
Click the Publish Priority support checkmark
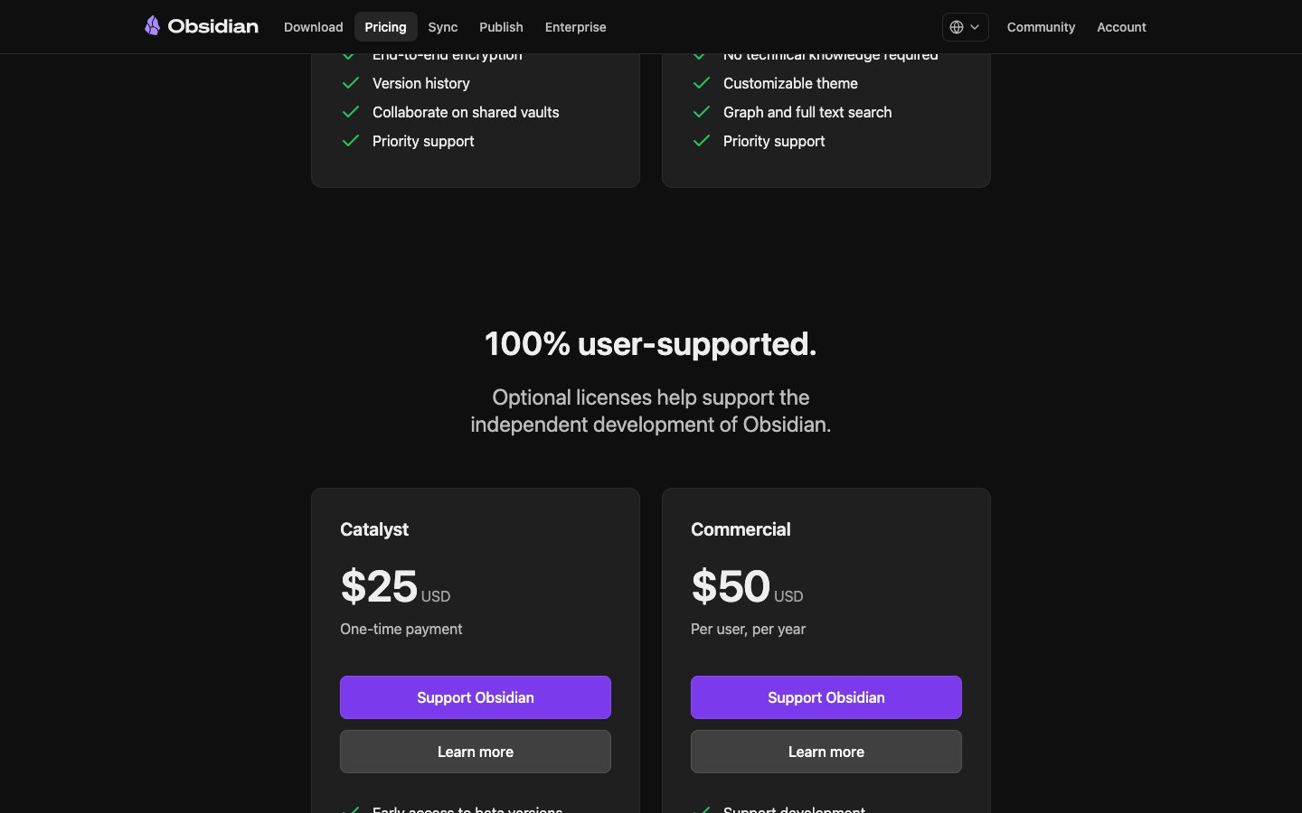pos(702,141)
